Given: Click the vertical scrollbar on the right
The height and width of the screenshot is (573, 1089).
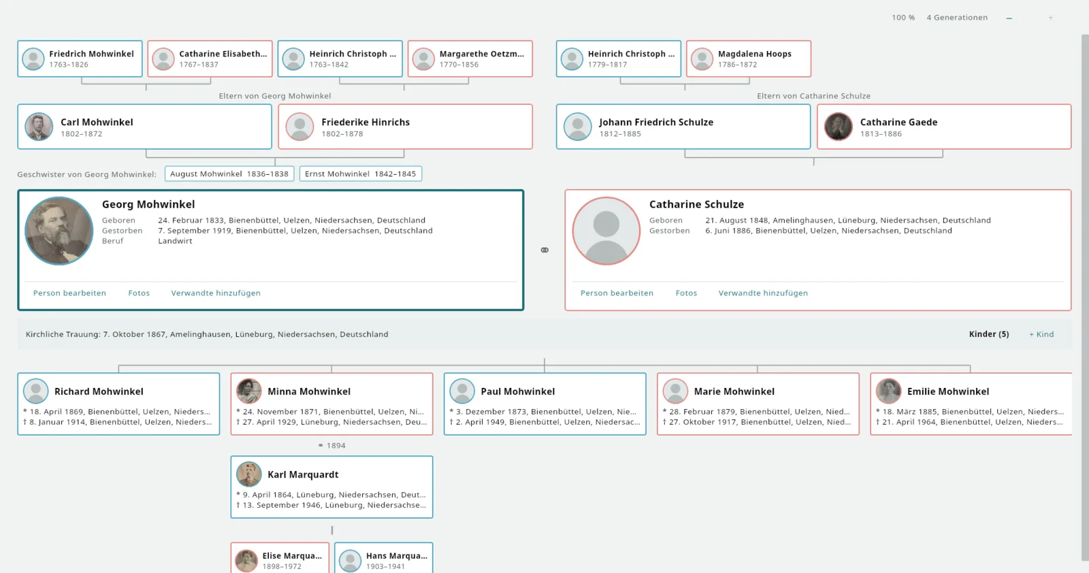Looking at the screenshot, I should coord(1085,297).
